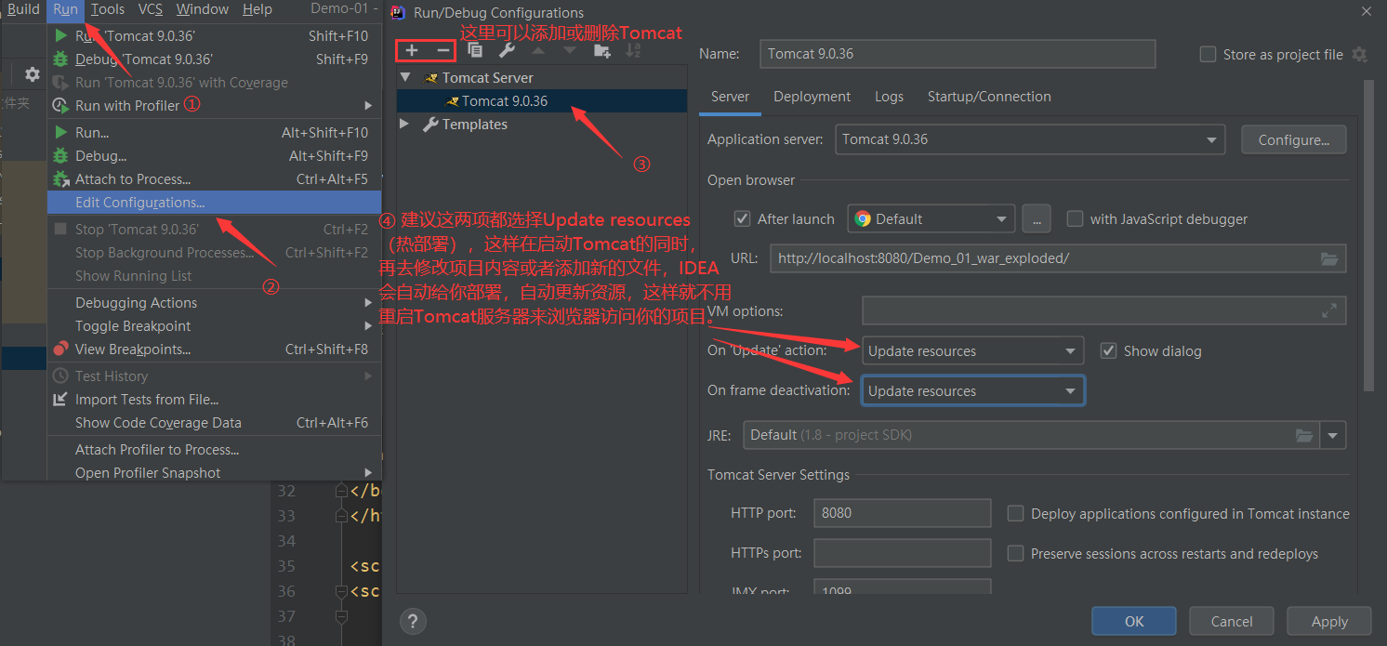1387x646 pixels.
Task: Open Test History submenu
Action: pos(214,376)
